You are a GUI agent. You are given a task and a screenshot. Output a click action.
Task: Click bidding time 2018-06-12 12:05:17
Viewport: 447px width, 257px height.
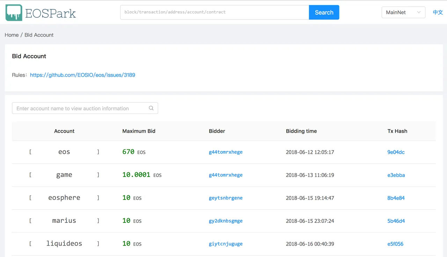tap(310, 152)
